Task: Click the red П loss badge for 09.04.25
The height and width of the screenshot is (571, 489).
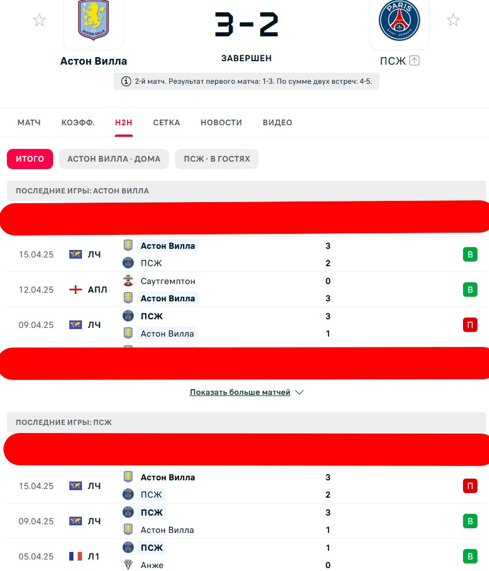Action: pos(470,325)
